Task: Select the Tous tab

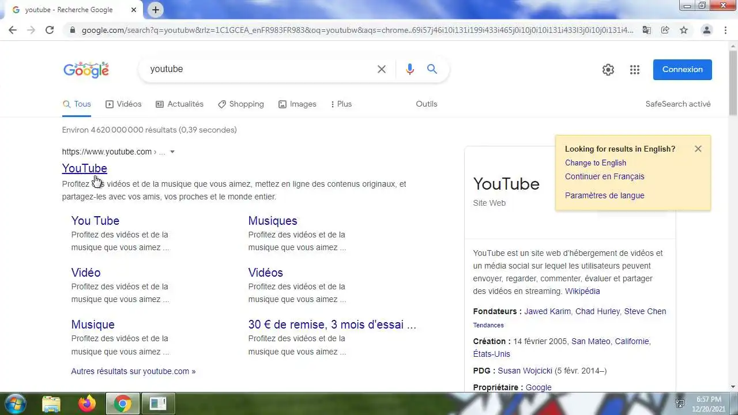Action: pos(77,104)
